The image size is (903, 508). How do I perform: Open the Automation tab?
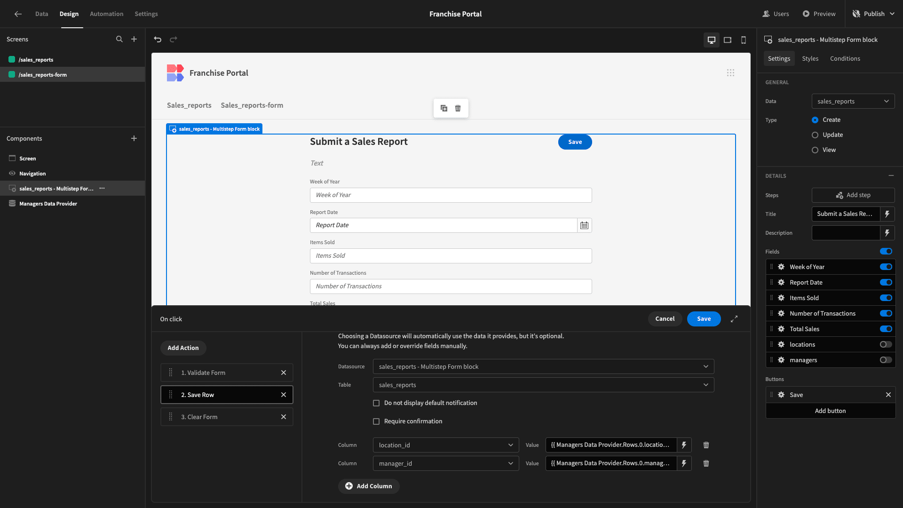[106, 14]
